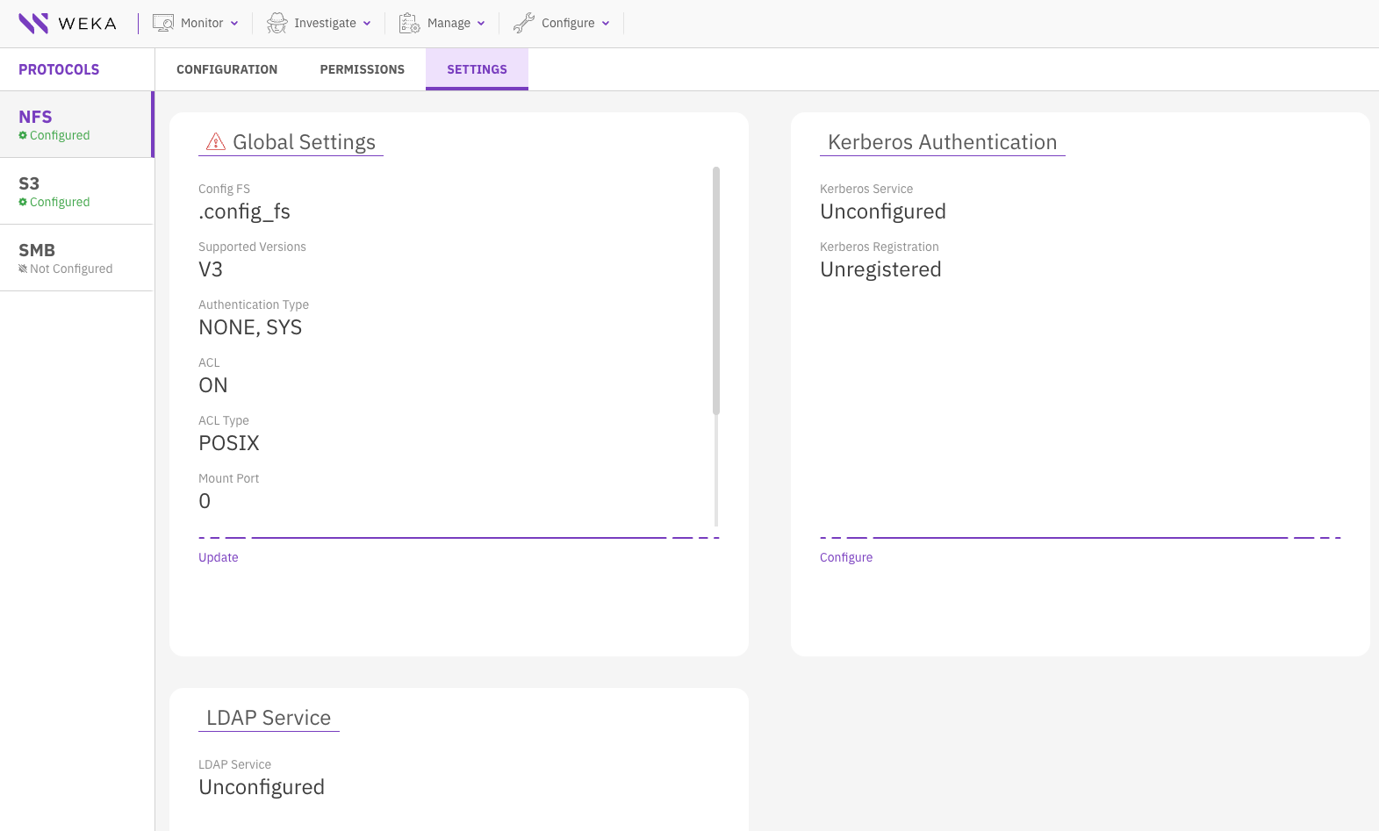Click the Update link in Global Settings
Image resolution: width=1379 pixels, height=831 pixels.
click(x=219, y=557)
